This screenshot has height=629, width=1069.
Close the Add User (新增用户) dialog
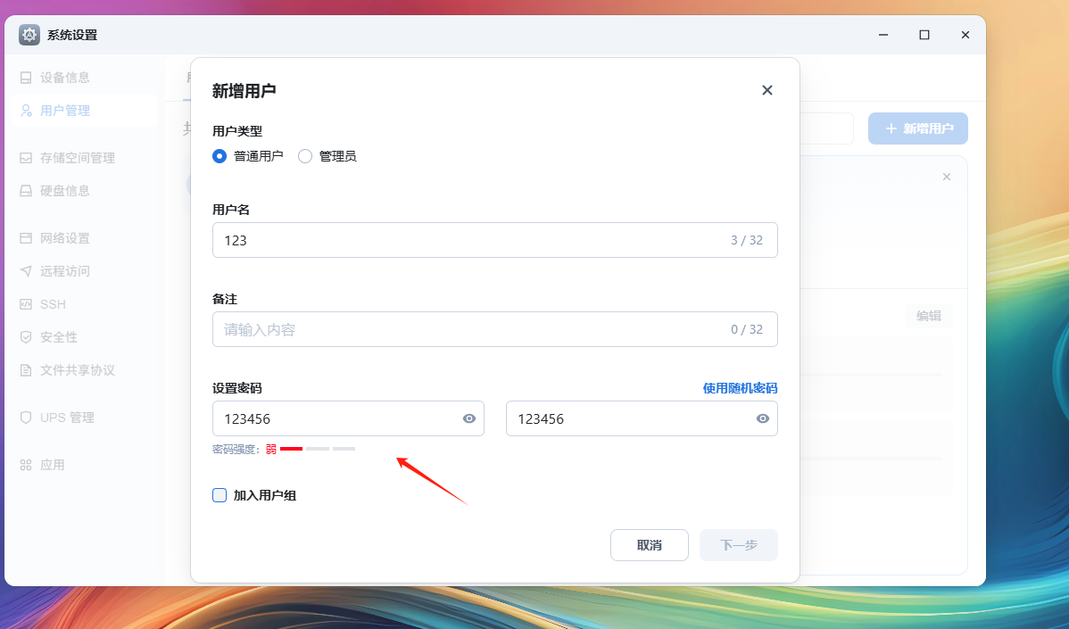[767, 90]
